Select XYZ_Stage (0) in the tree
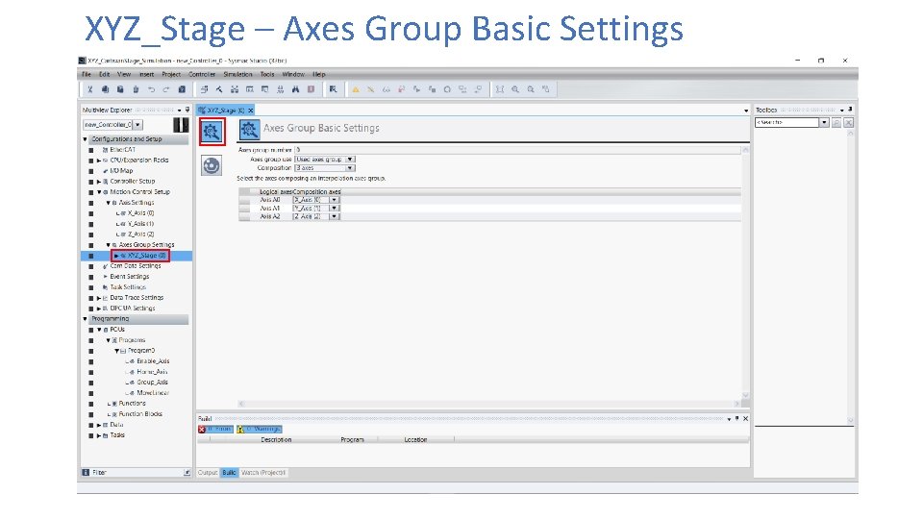The image size is (923, 519). point(146,256)
